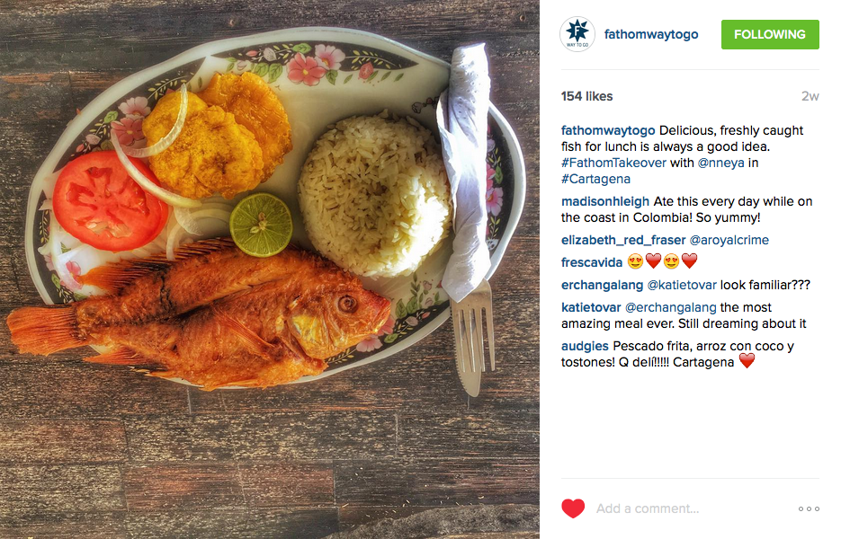The height and width of the screenshot is (539, 841).
Task: Open madisonhleigh commenter profile
Action: tap(605, 201)
